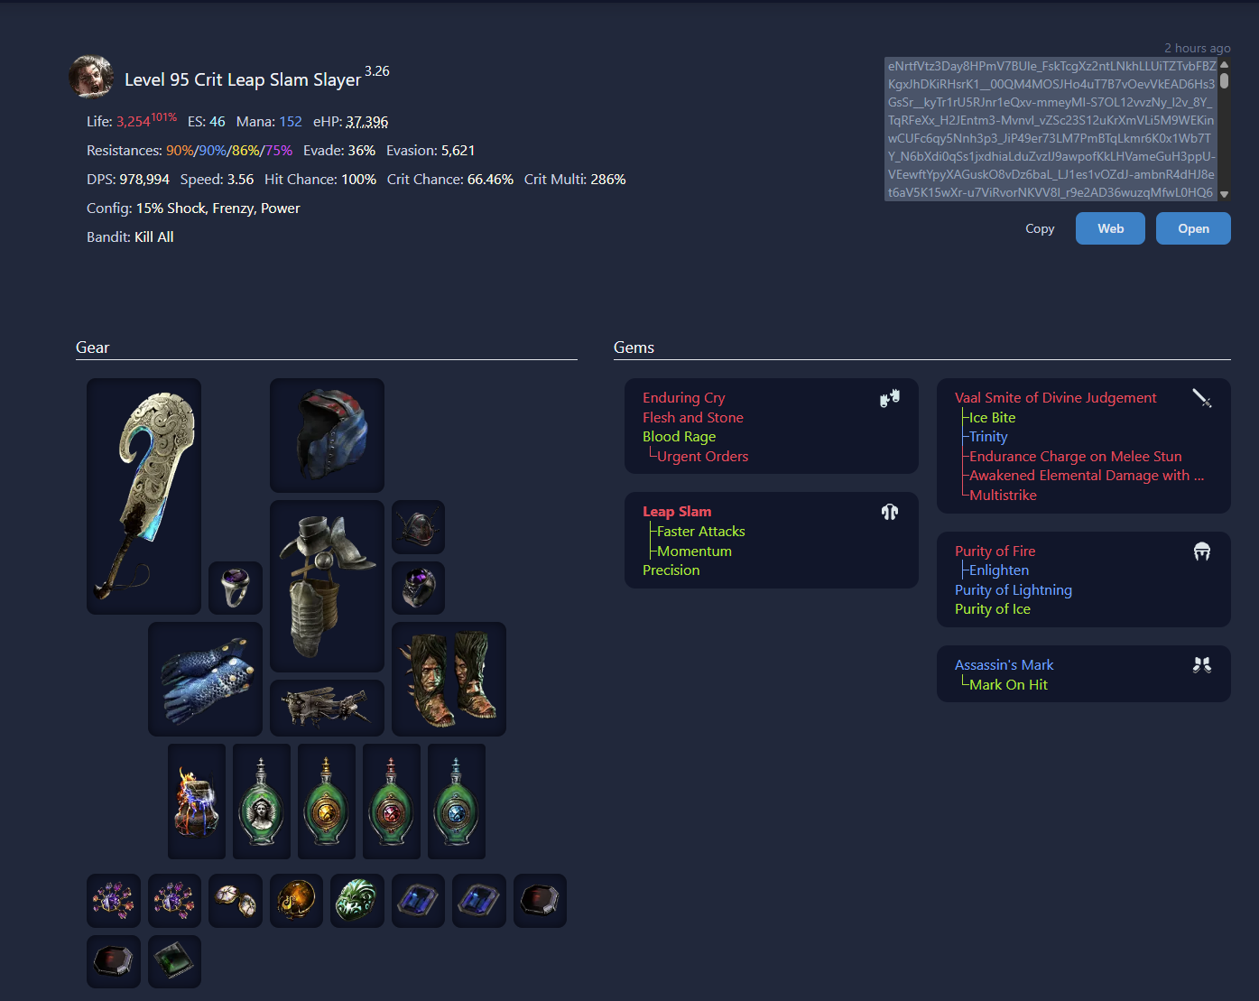Select the flaming first flask icon
The width and height of the screenshot is (1259, 1001).
pyautogui.click(x=197, y=802)
